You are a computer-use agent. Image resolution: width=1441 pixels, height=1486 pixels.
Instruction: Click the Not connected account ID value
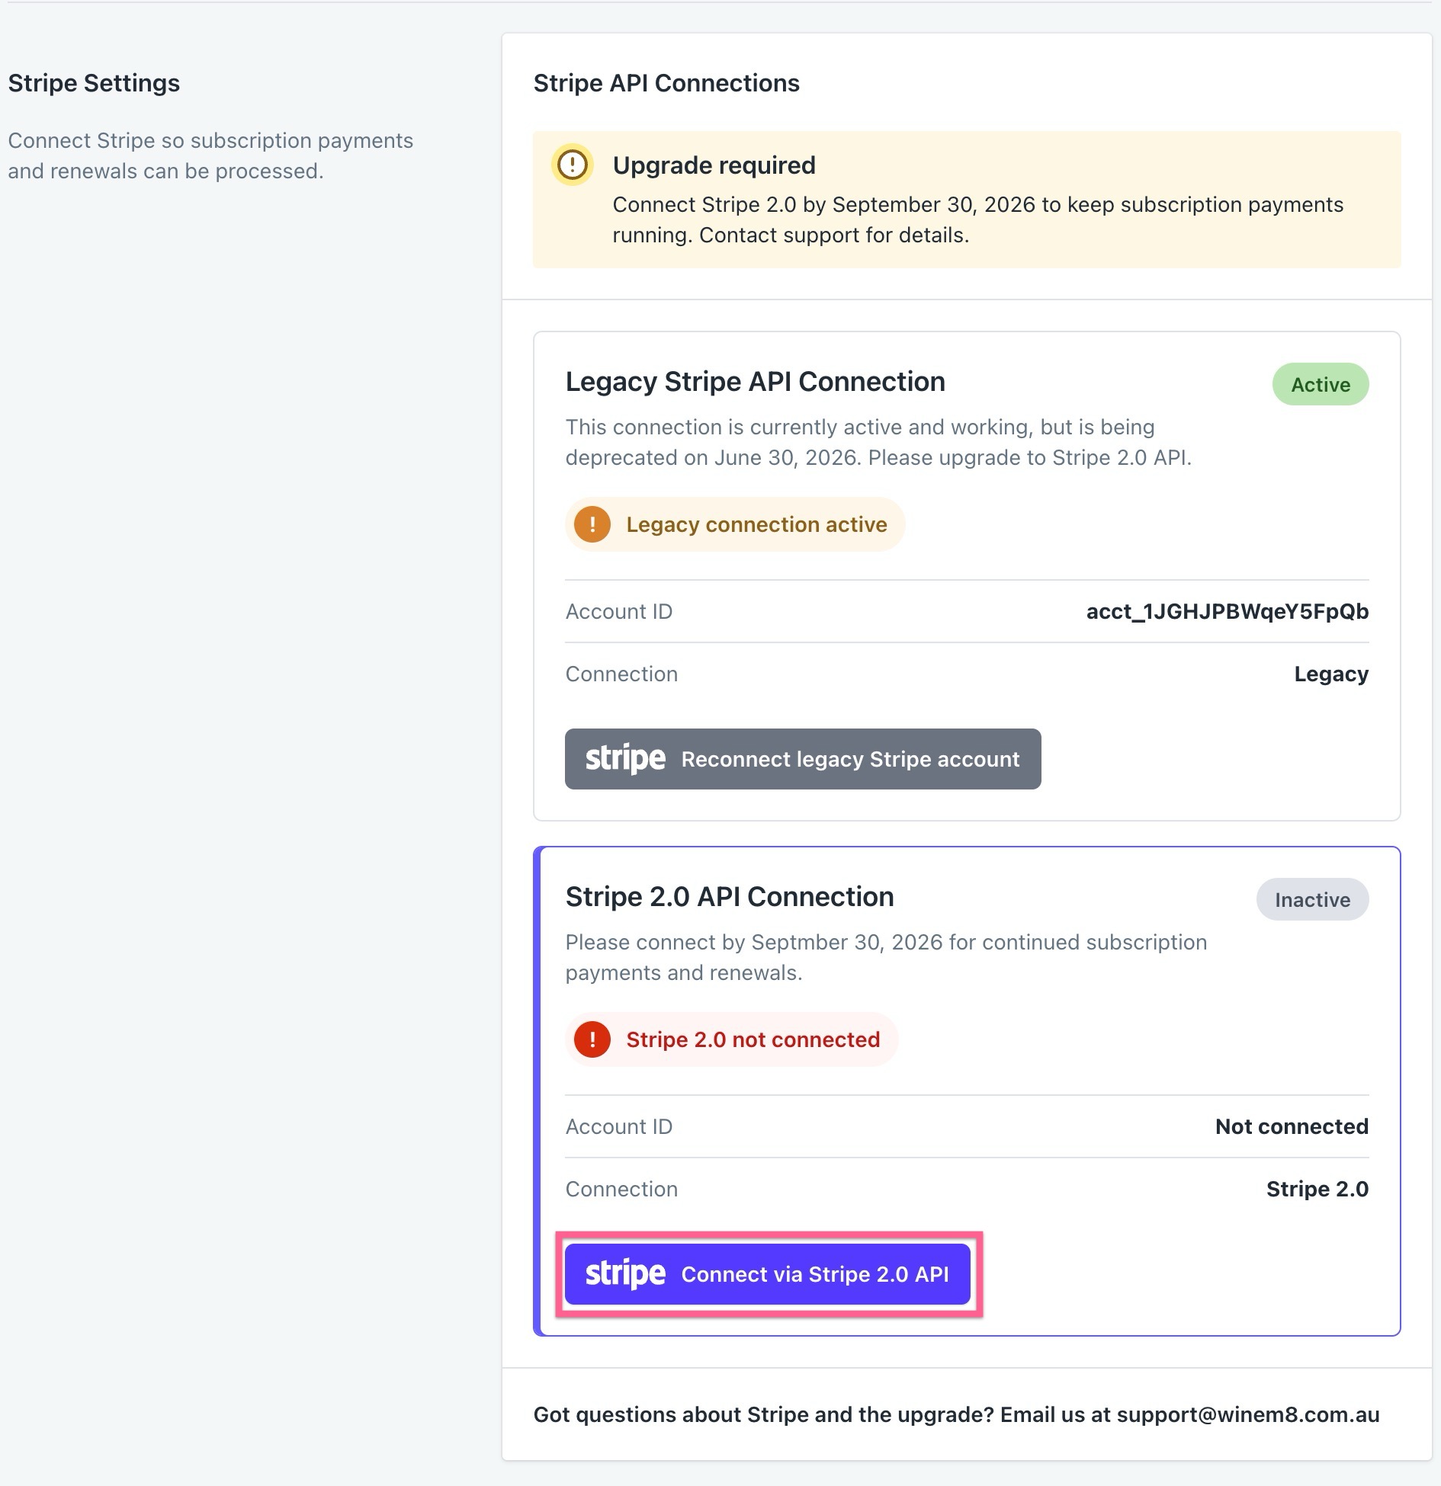click(1292, 1126)
